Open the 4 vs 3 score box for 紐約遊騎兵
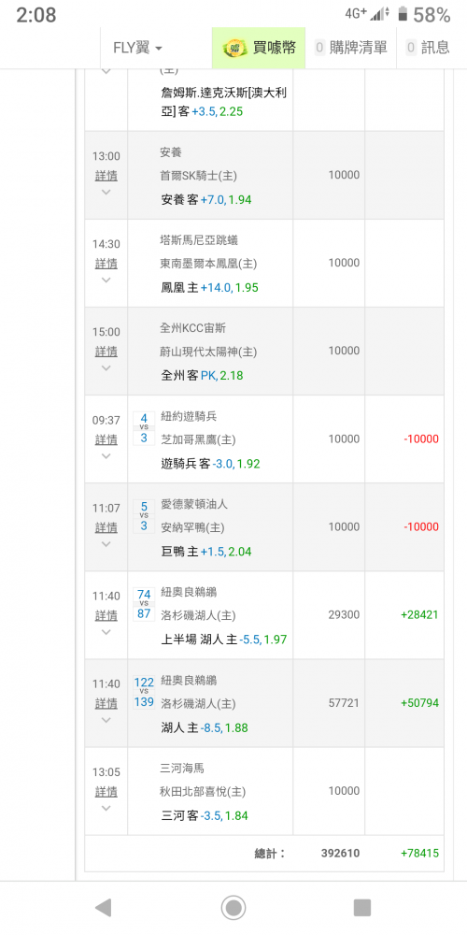467x935 pixels. pyautogui.click(x=144, y=427)
